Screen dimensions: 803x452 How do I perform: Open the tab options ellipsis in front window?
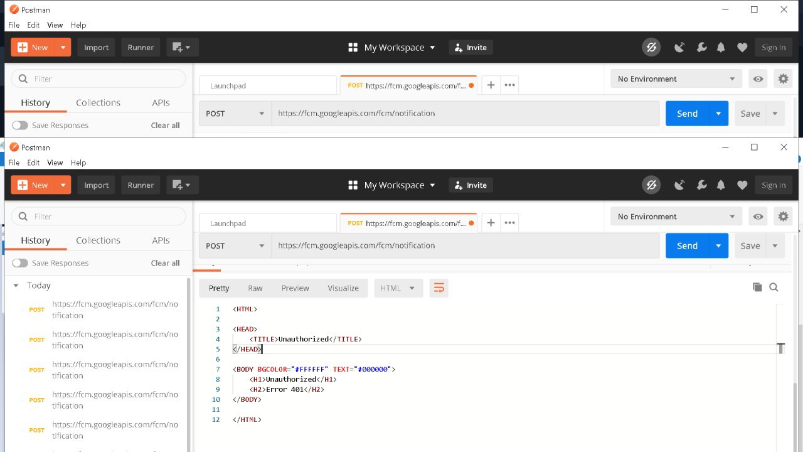coord(510,223)
